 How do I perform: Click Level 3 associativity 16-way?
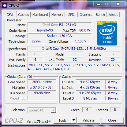[x=113, y=98]
